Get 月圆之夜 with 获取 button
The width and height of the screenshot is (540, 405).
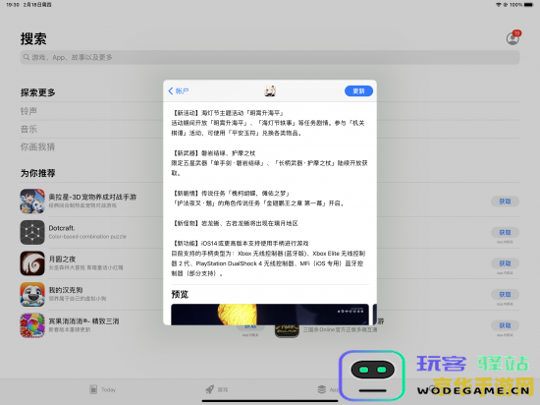505,263
